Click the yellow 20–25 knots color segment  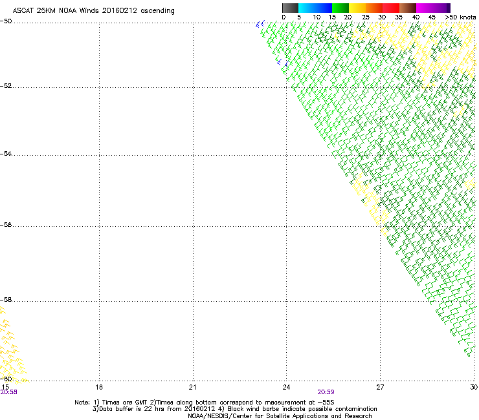point(357,8)
